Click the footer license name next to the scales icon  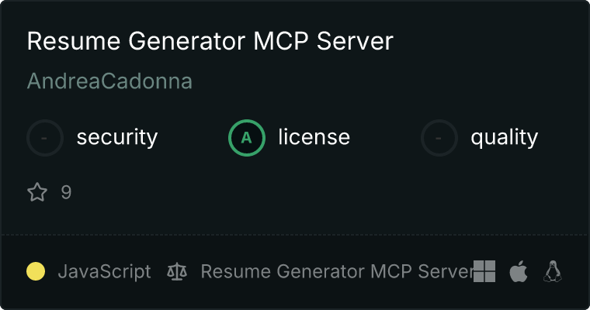point(337,272)
